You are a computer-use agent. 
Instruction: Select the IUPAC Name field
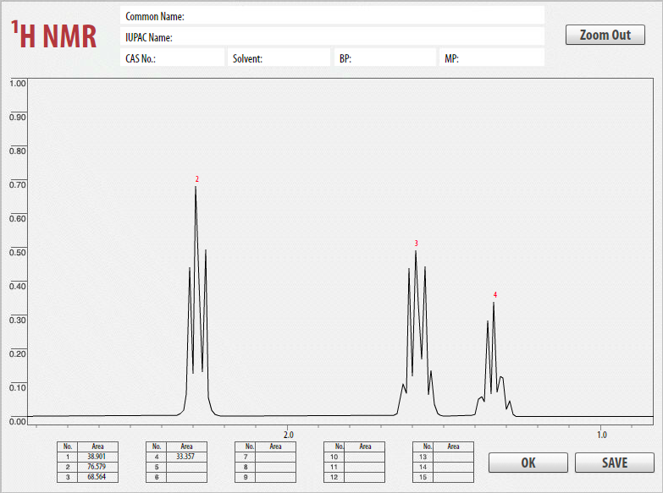click(x=332, y=37)
